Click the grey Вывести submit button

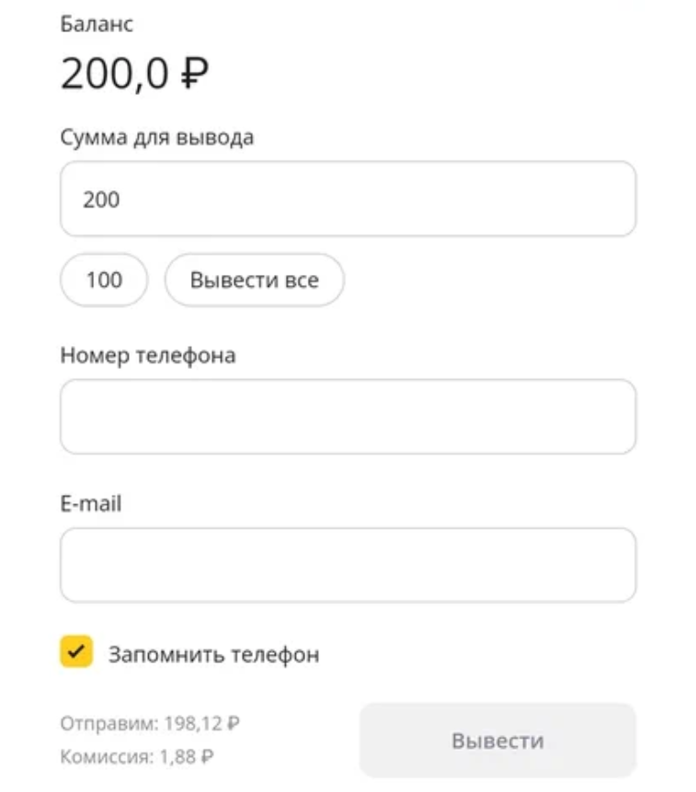point(497,740)
